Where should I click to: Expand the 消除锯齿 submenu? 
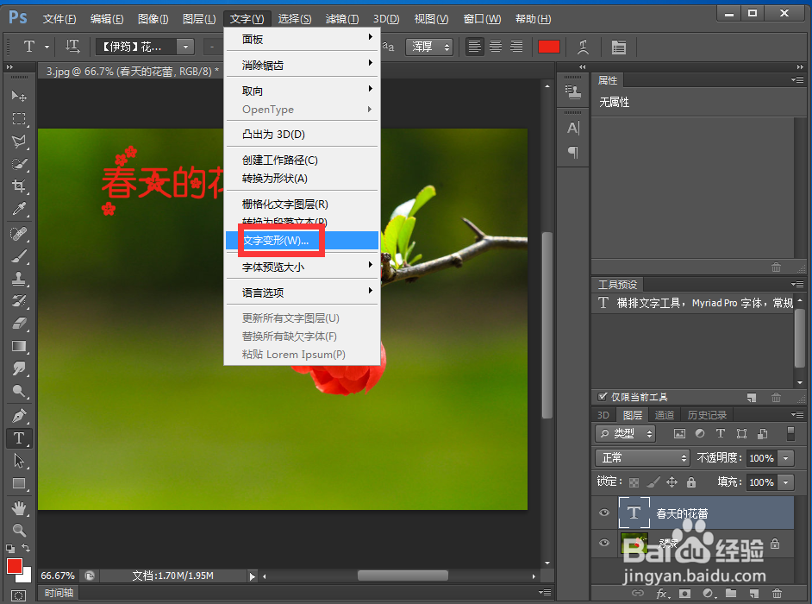pyautogui.click(x=302, y=65)
